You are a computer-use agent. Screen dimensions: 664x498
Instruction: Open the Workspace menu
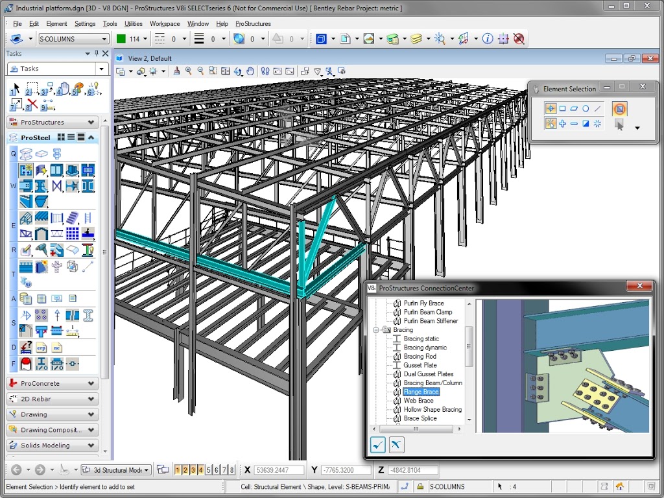click(165, 24)
